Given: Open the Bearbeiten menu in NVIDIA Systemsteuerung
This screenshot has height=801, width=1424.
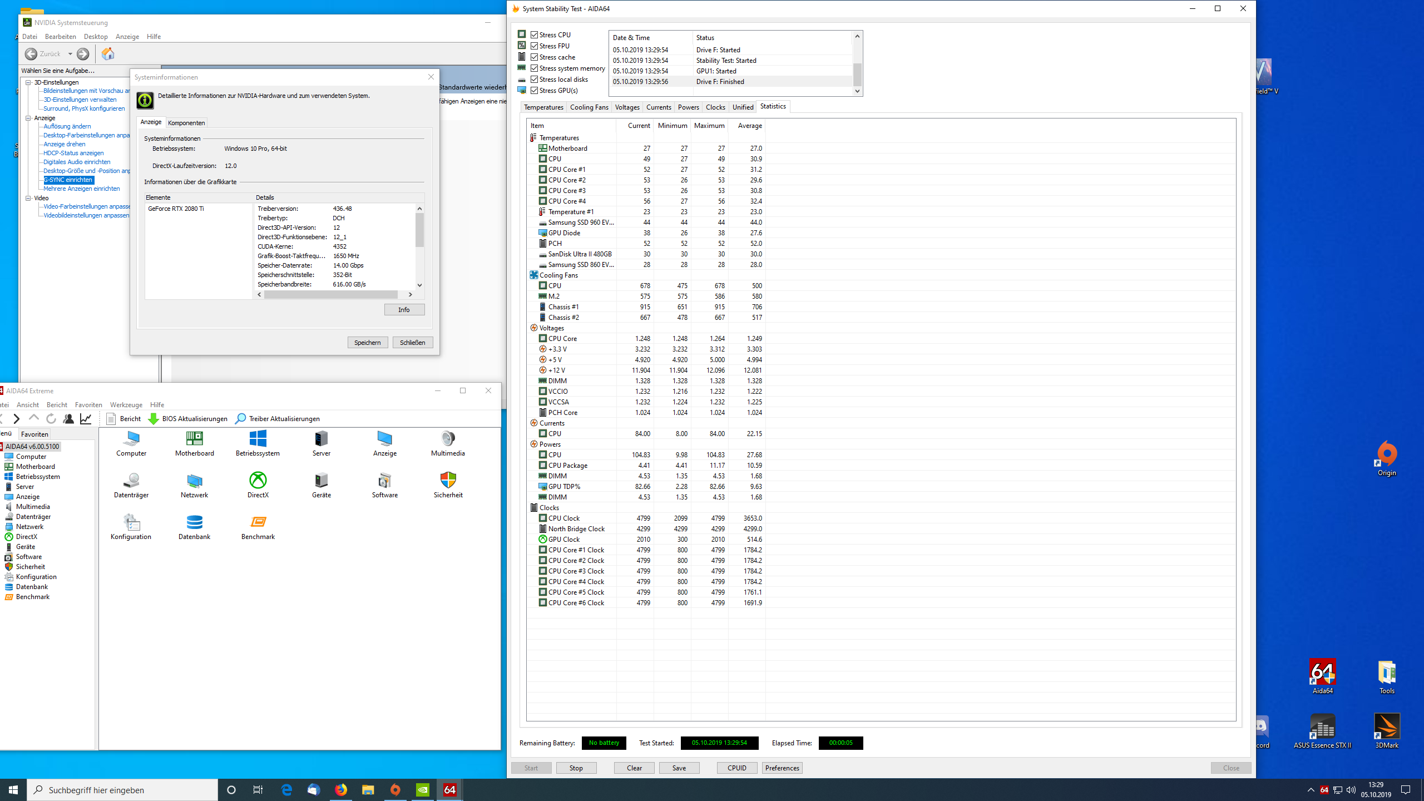Looking at the screenshot, I should click(x=60, y=36).
